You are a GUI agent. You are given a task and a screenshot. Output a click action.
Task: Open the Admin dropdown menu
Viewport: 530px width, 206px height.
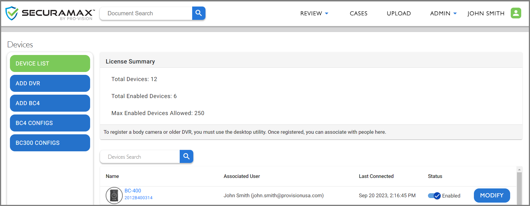tap(443, 13)
